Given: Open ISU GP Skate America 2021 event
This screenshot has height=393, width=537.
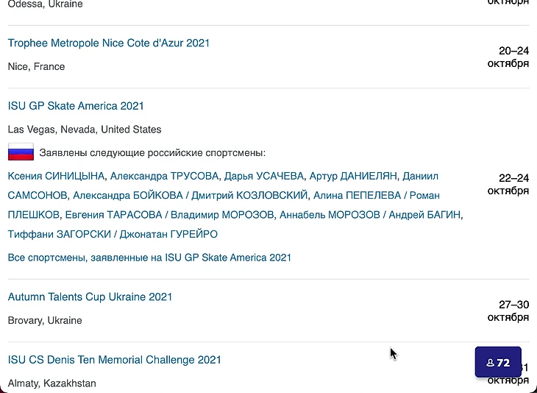Looking at the screenshot, I should [x=76, y=106].
